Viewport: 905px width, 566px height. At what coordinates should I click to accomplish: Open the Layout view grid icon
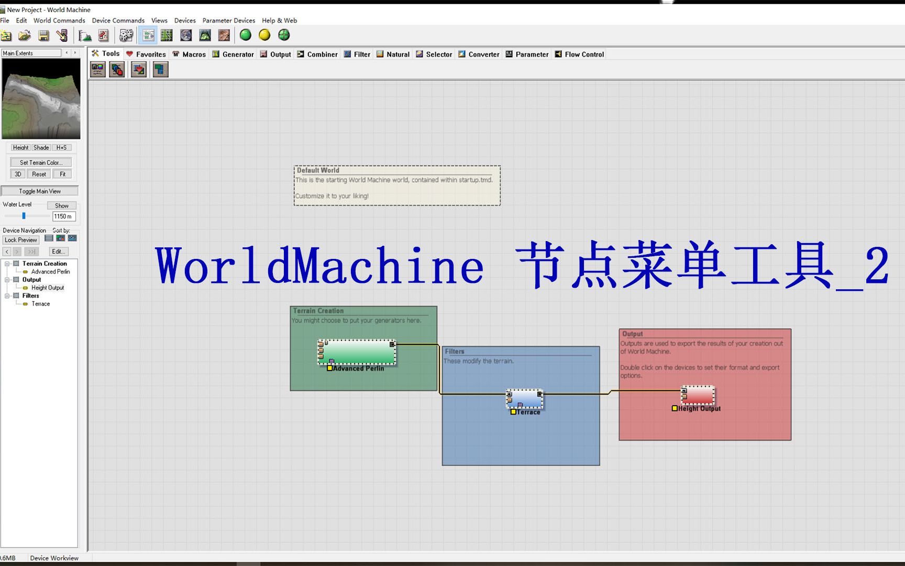[x=167, y=36]
